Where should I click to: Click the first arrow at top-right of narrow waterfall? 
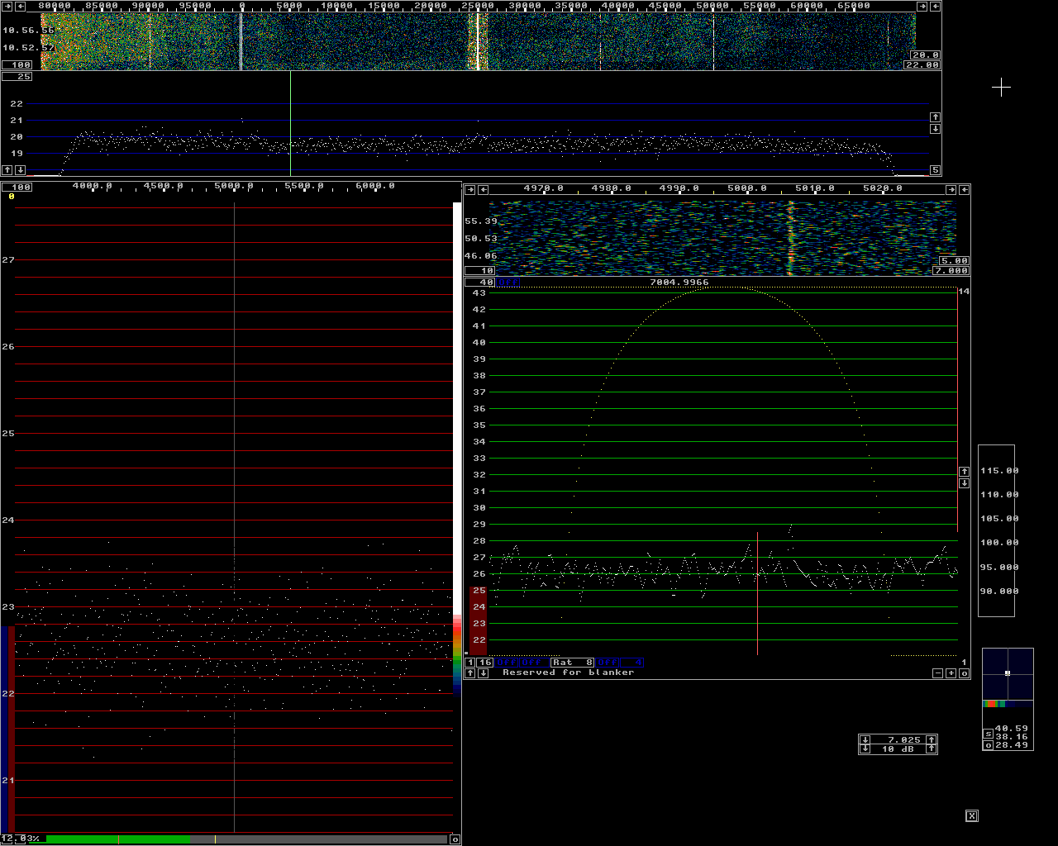point(951,189)
